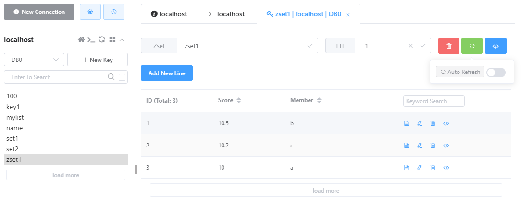Viewport: 521px width, 207px height.
Task: Collapse the localhost connection chevron
Action: pyautogui.click(x=122, y=40)
